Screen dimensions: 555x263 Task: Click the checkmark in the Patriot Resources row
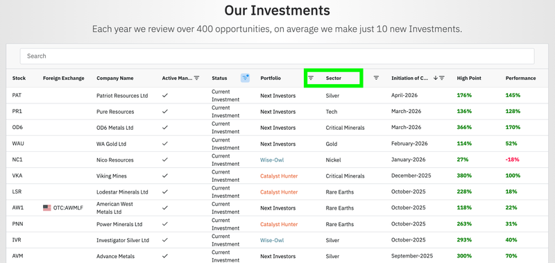165,96
